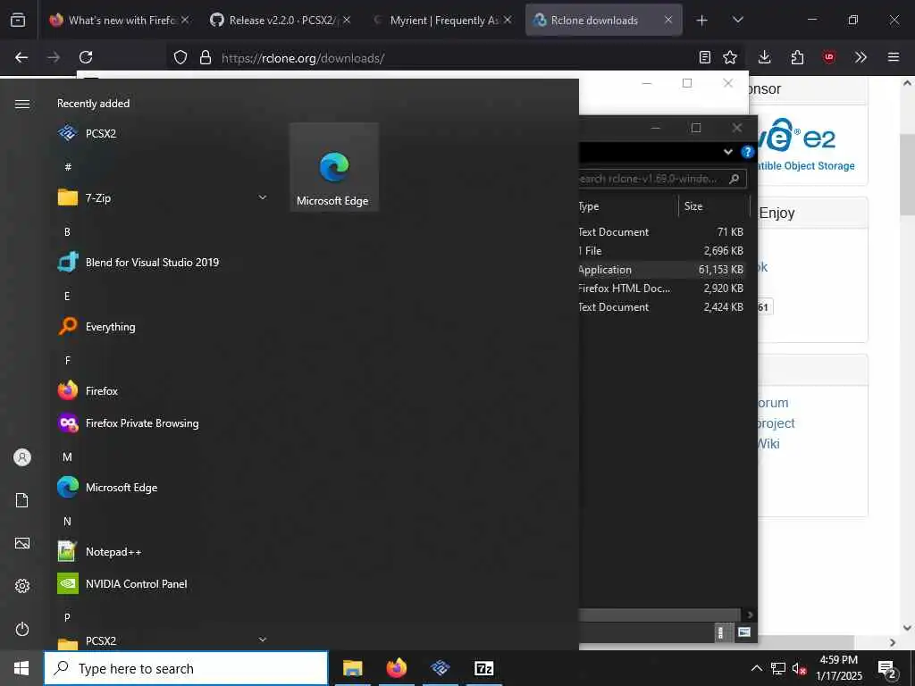The height and width of the screenshot is (686, 915).
Task: Click the Windows Start button
Action: [21, 668]
